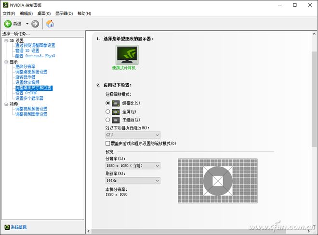Close the NVIDIA 控制面板 window

tap(310, 5)
